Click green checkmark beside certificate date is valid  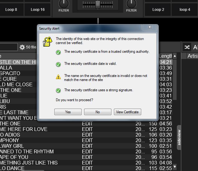(x=58, y=64)
